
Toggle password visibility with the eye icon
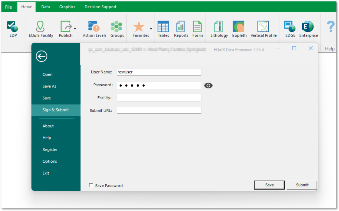click(208, 85)
